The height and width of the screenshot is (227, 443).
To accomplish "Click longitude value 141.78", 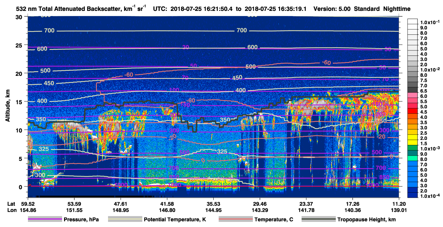I will coord(306,210).
